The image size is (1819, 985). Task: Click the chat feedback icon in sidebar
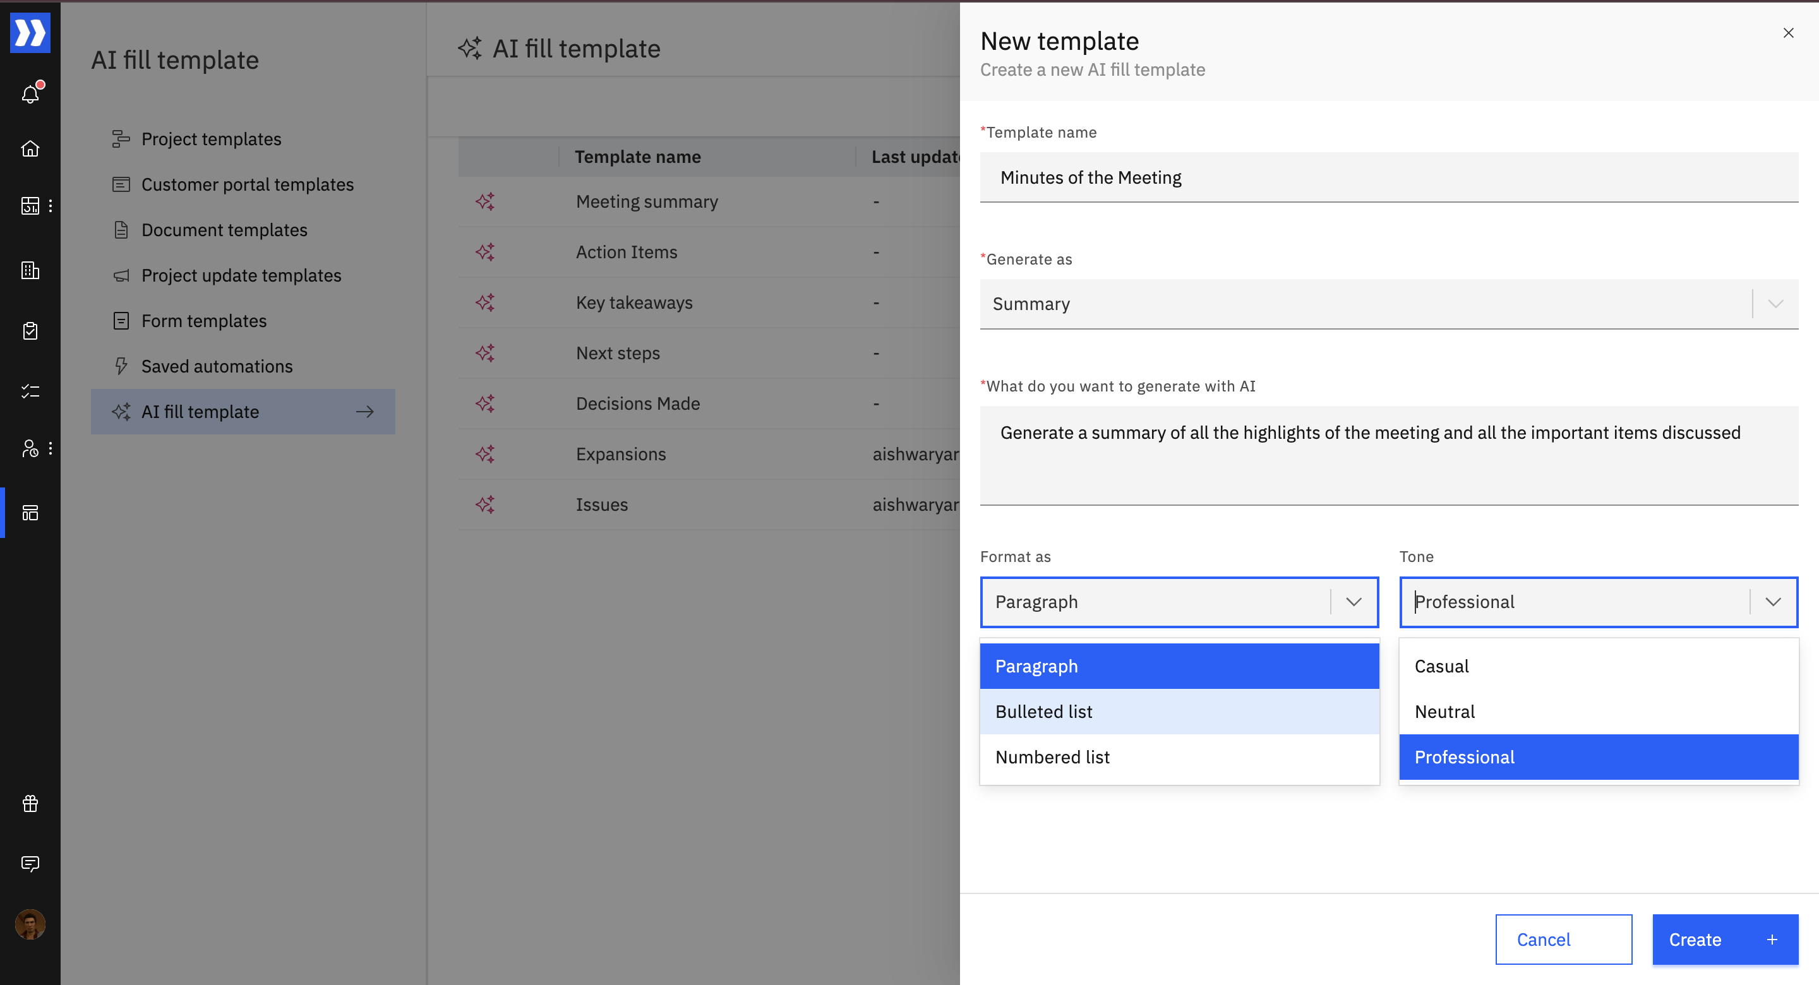point(30,863)
